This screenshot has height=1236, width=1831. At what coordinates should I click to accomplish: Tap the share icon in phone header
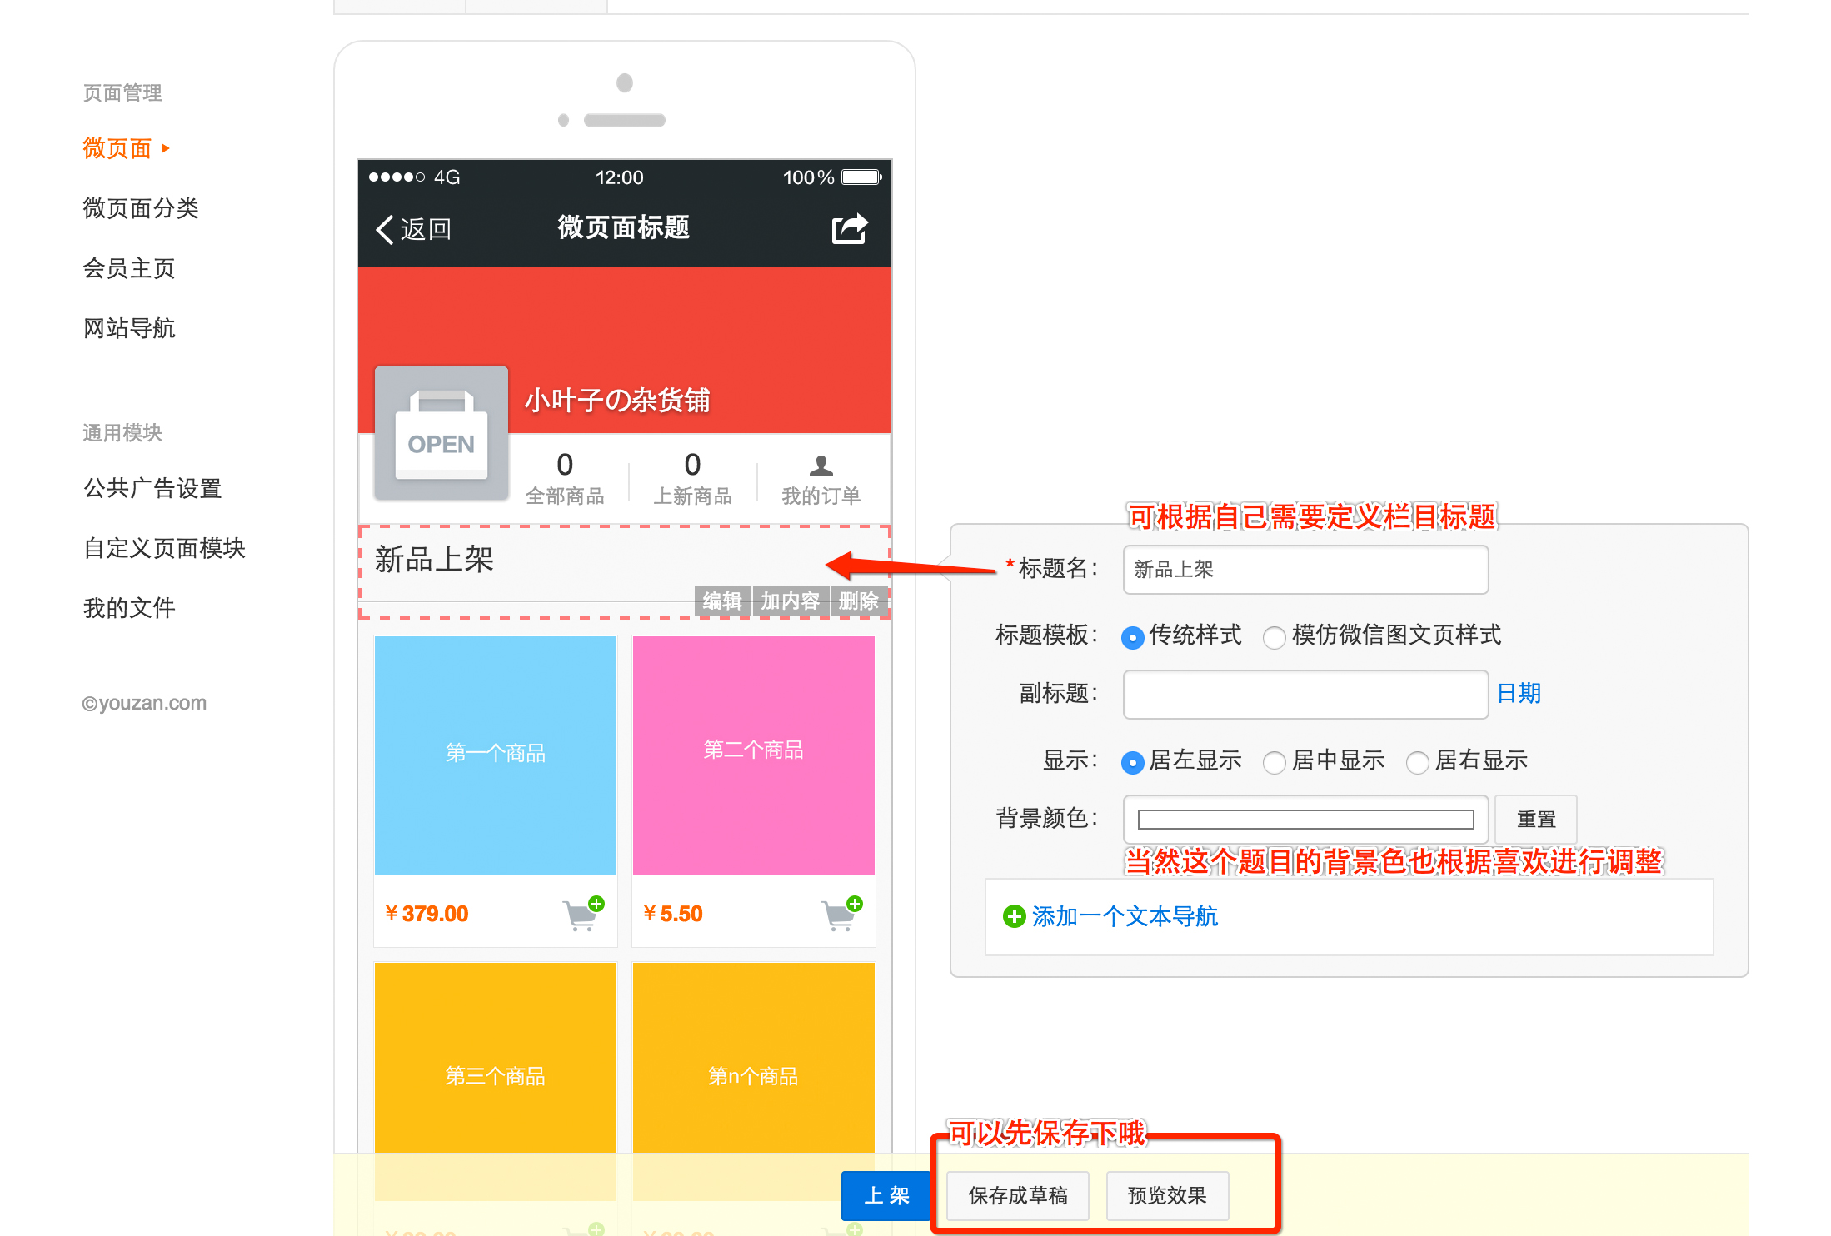850,228
